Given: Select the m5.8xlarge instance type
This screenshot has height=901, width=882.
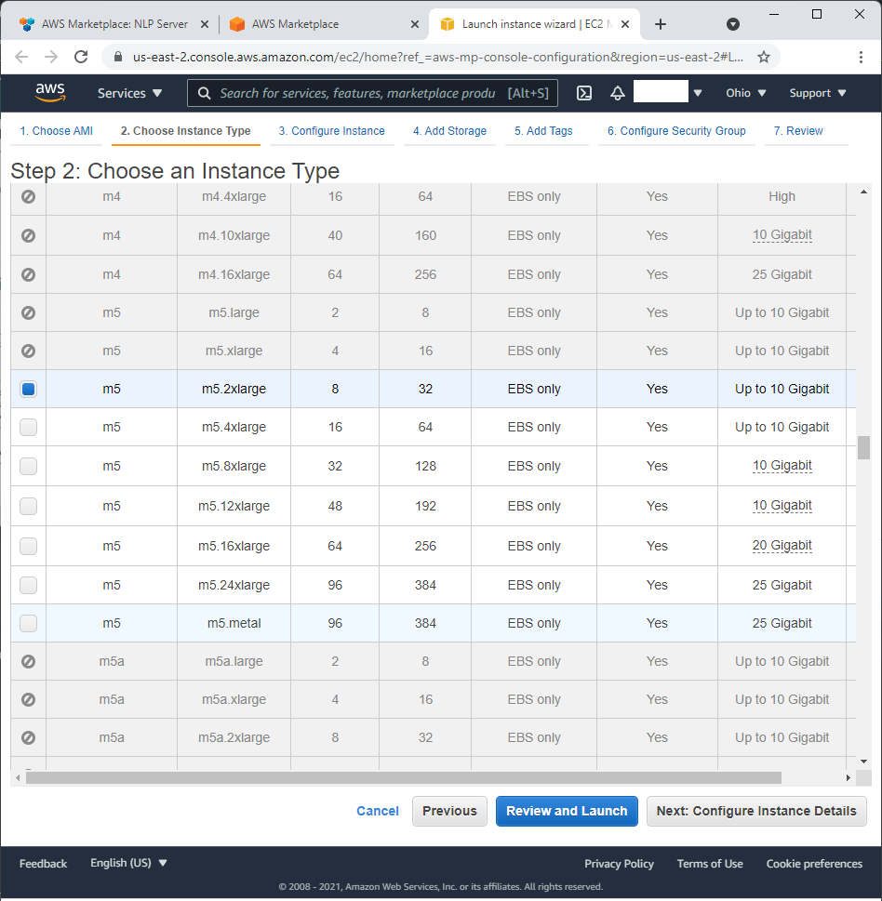Looking at the screenshot, I should click(28, 466).
